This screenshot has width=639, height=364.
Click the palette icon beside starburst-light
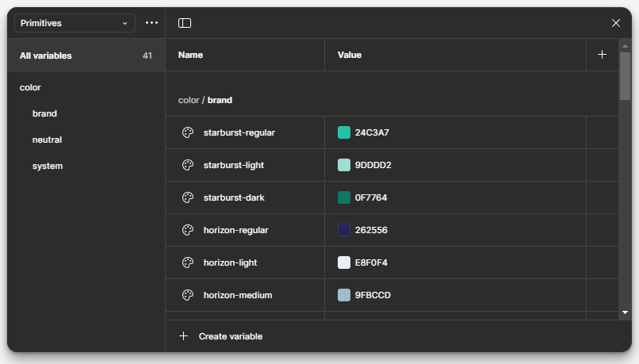[188, 165]
